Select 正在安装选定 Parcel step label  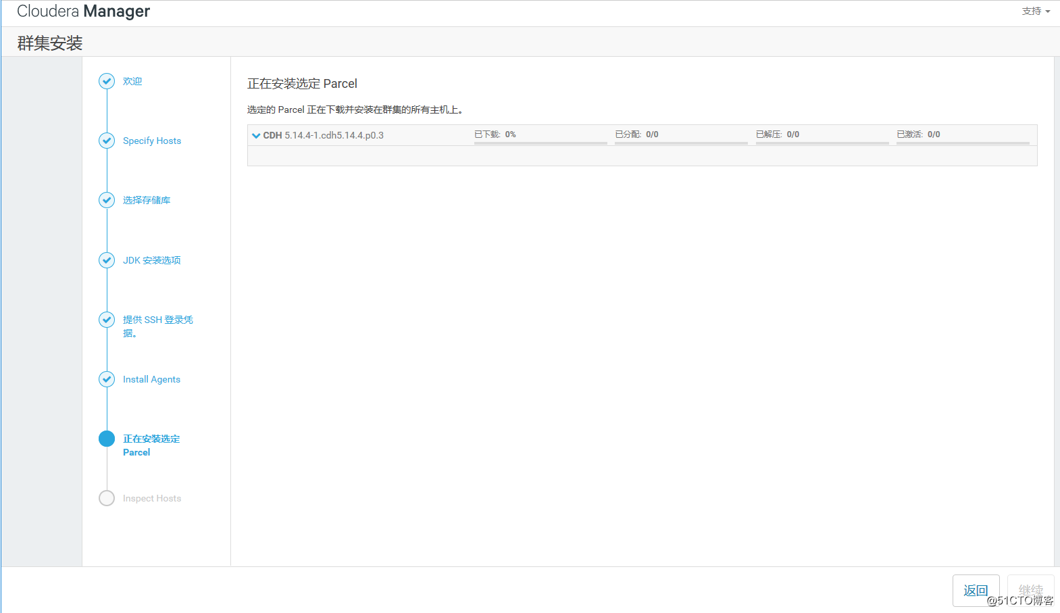151,445
